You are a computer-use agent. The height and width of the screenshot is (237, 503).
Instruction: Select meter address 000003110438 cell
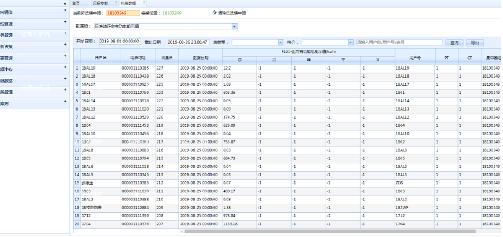(138, 76)
